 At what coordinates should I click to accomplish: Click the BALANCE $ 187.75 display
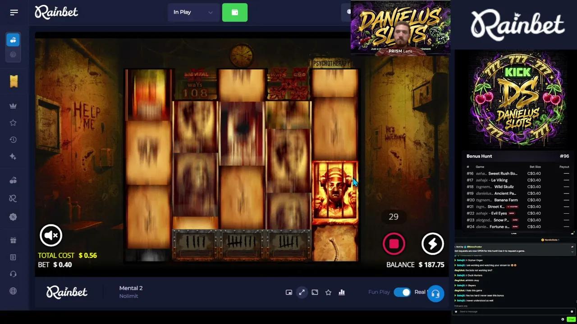pyautogui.click(x=415, y=265)
